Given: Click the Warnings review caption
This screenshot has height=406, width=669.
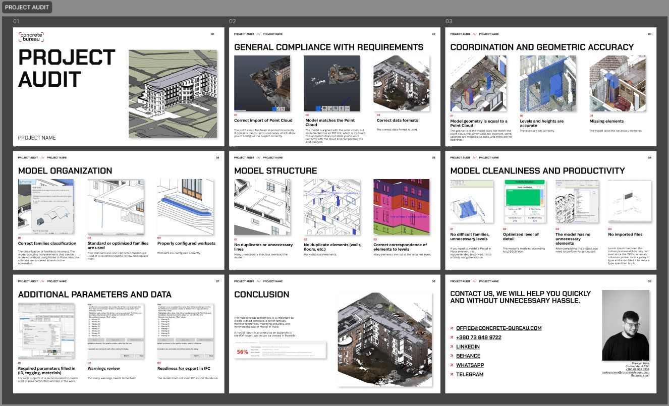Looking at the screenshot, I should click(x=104, y=369).
